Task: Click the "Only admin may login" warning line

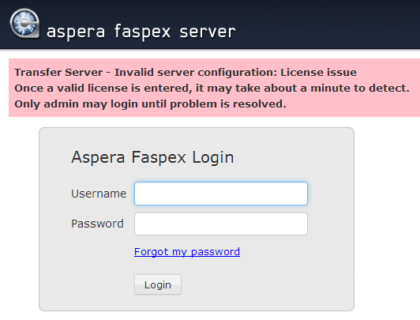Action: pos(150,104)
